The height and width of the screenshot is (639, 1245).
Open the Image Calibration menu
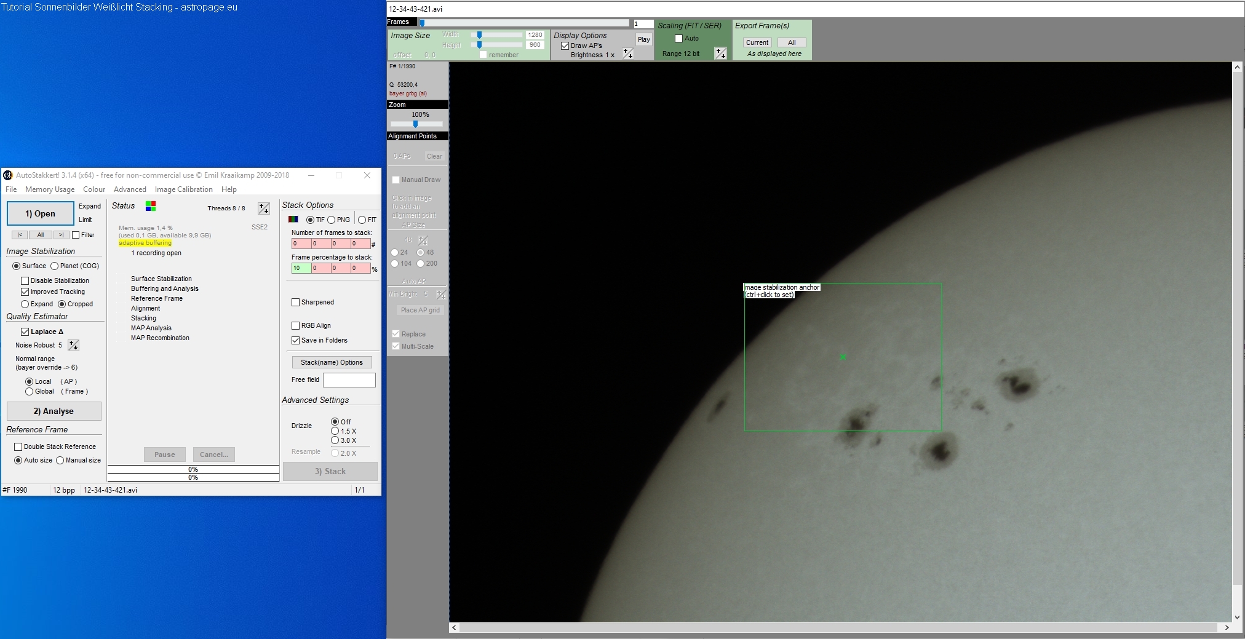click(184, 189)
